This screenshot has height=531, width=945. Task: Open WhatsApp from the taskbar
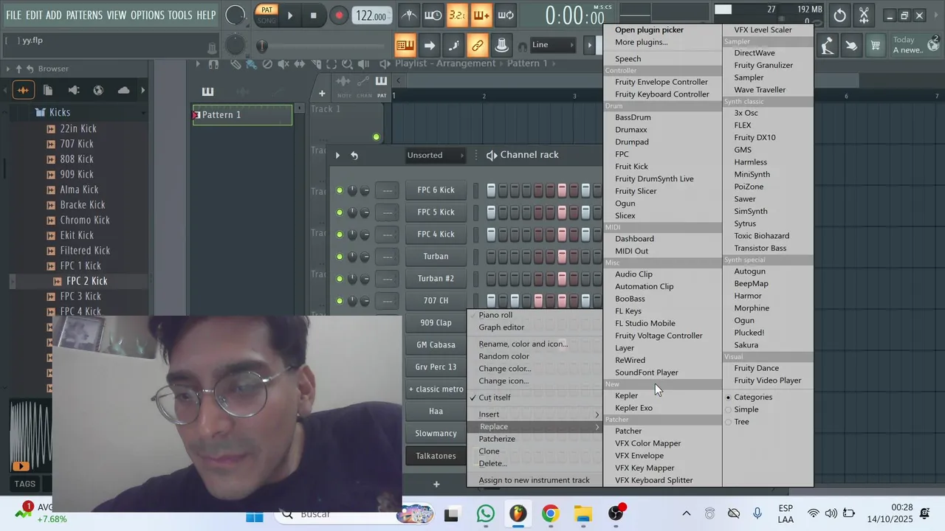click(x=486, y=514)
